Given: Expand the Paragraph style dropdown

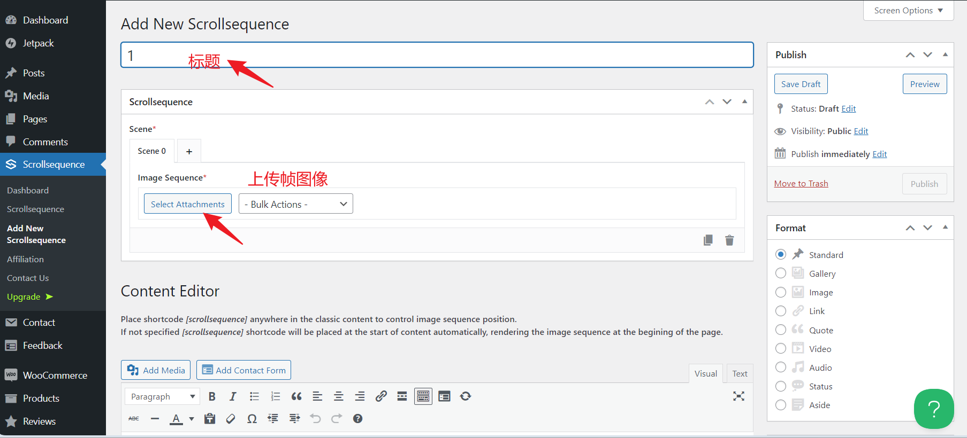Looking at the screenshot, I should [163, 396].
